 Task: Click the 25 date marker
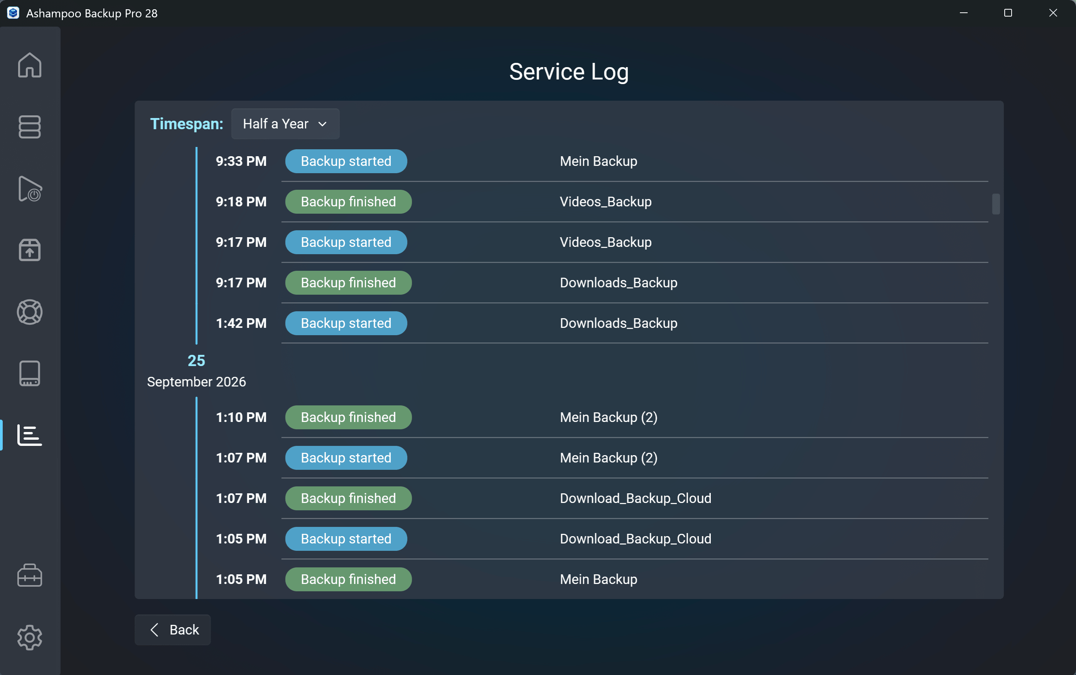196,361
